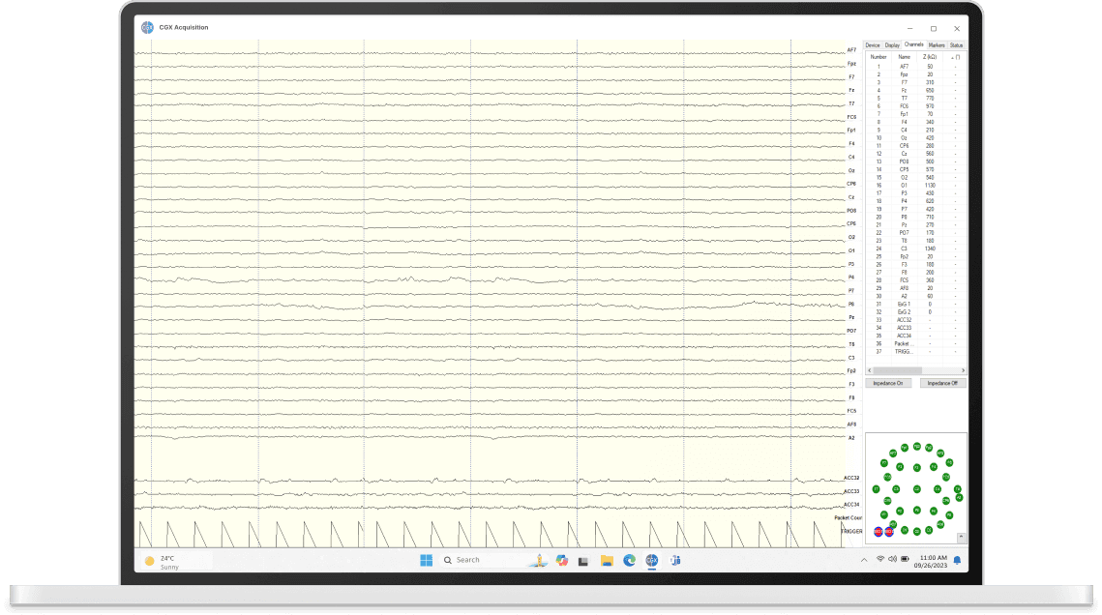Open the Display tab

click(892, 45)
